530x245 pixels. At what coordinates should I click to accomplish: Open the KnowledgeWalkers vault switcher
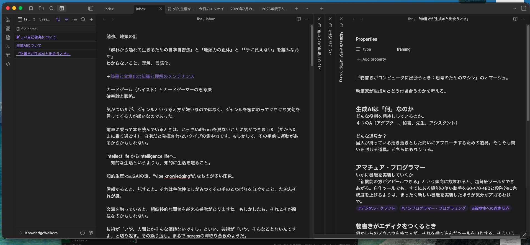click(x=39, y=233)
